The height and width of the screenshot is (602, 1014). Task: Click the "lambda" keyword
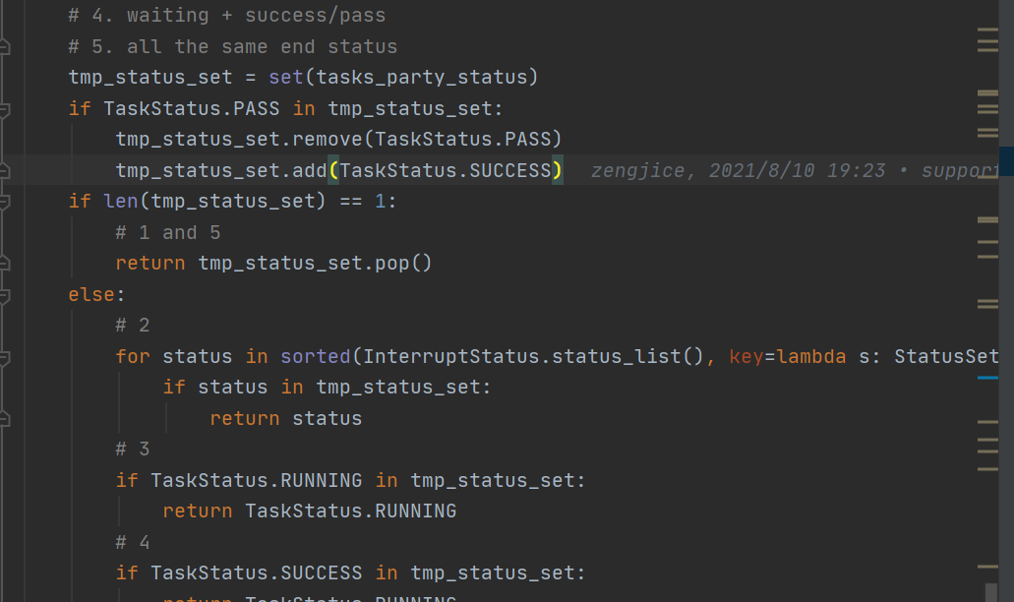tap(811, 356)
